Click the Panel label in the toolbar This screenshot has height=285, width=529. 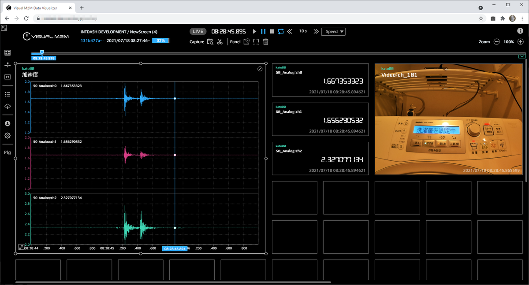click(x=235, y=42)
